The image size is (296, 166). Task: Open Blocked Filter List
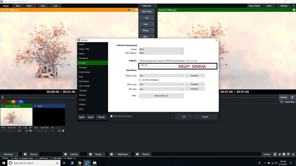click(x=161, y=96)
